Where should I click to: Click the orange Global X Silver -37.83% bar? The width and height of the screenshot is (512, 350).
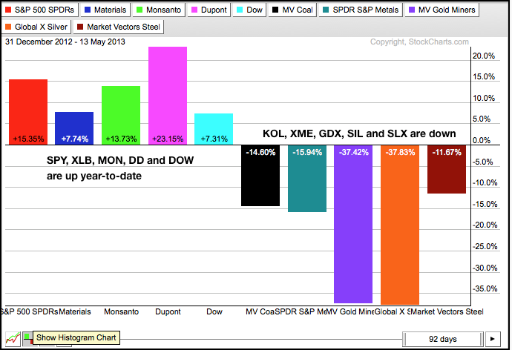400,225
